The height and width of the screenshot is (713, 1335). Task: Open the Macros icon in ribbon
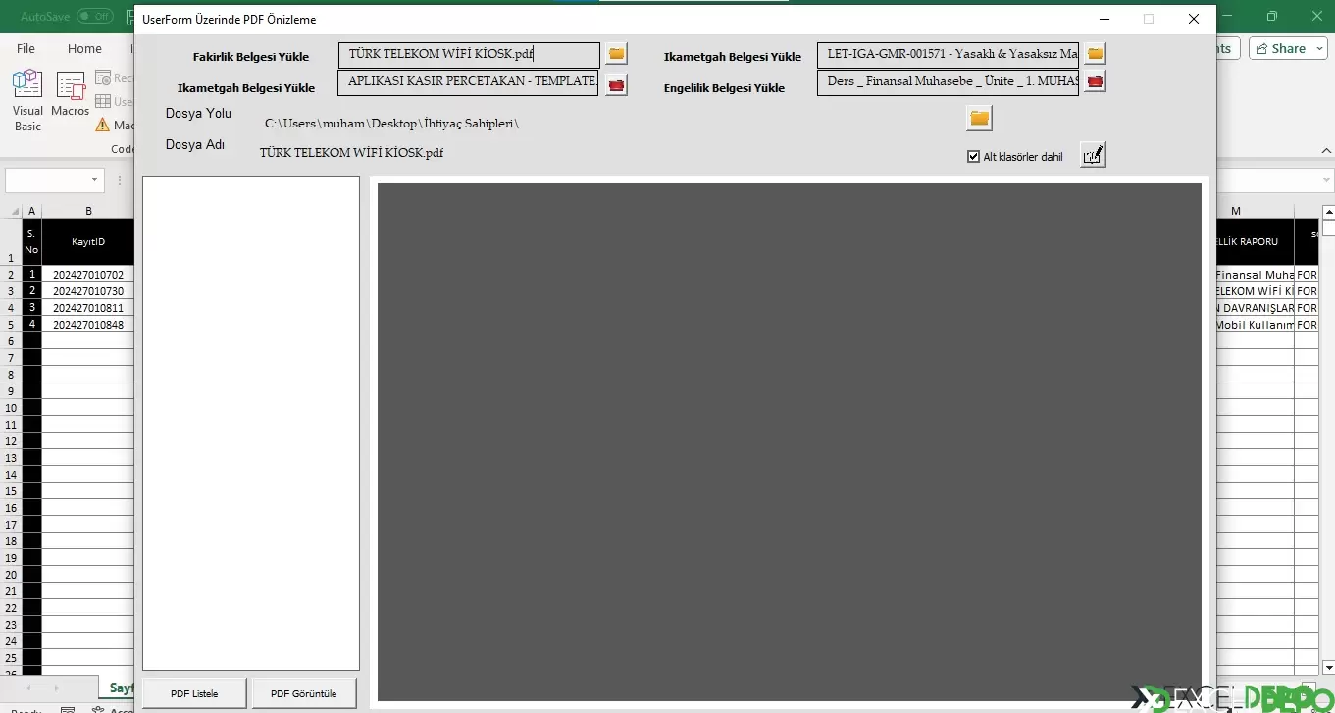(x=71, y=95)
